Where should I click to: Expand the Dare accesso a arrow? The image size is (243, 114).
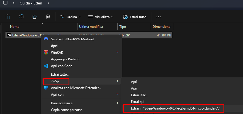[118, 103]
